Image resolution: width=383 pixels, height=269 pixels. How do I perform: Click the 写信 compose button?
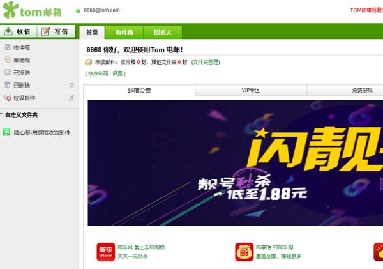point(56,31)
